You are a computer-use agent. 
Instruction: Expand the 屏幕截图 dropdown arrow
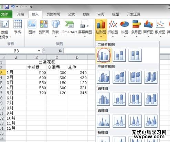click(85, 37)
